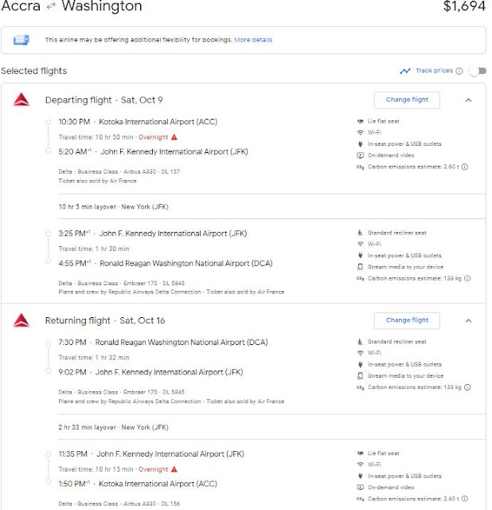Click Travel time: 1 hr 32 min text

(x=94, y=358)
